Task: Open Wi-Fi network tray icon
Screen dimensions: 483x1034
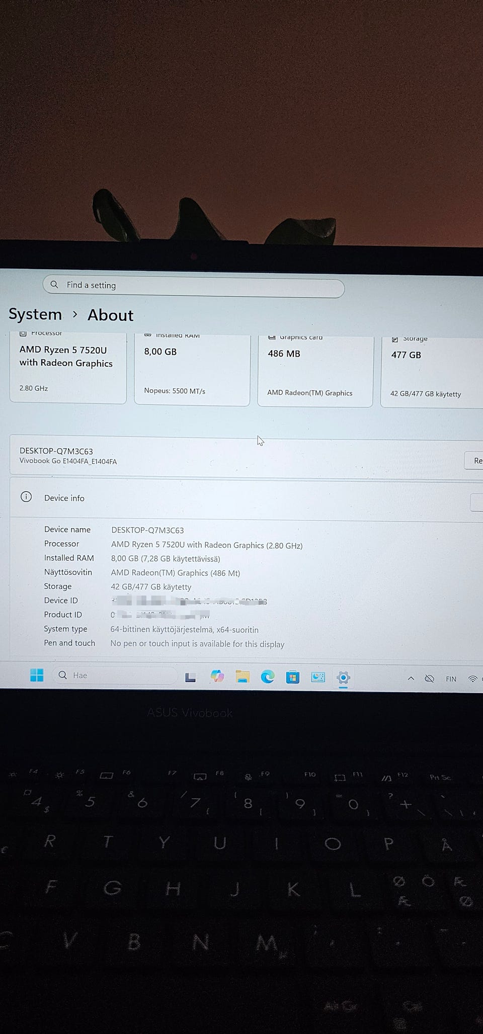Action: point(472,679)
